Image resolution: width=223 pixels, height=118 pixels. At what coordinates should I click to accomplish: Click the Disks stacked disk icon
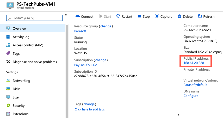pyautogui.click(x=8, y=89)
